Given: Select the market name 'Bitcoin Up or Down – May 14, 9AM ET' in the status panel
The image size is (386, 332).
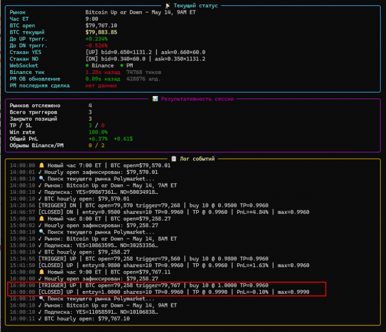Looking at the screenshot, I should [141, 12].
